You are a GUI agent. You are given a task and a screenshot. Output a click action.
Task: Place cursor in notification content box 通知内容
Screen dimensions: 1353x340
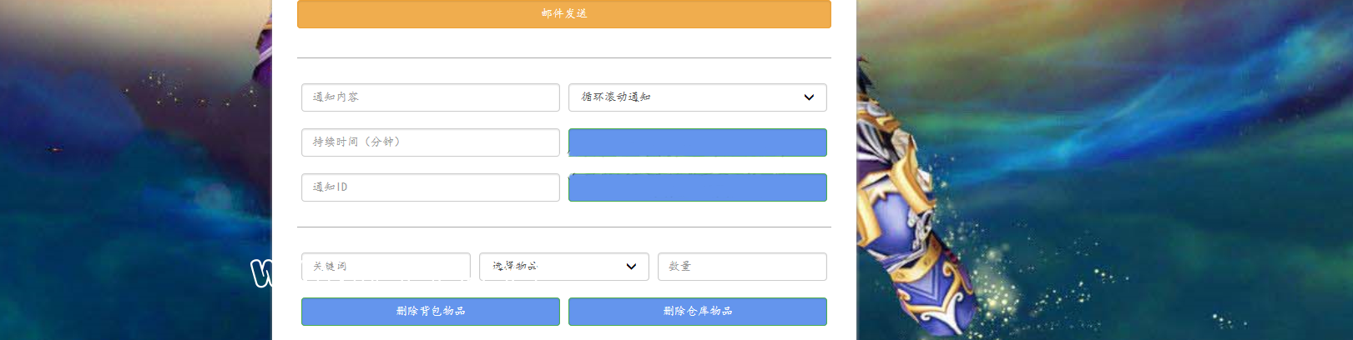430,97
